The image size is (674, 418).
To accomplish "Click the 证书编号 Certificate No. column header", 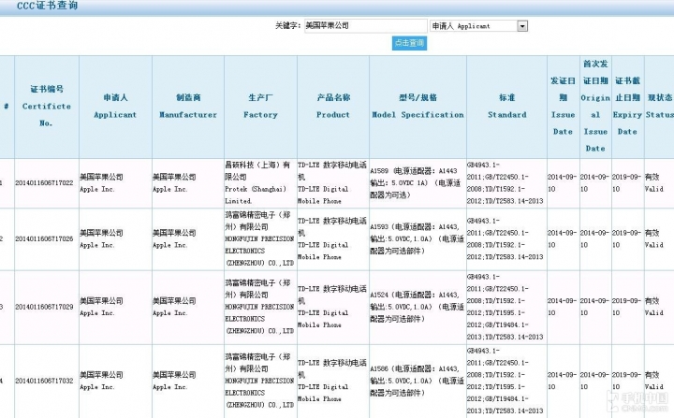I will point(47,106).
